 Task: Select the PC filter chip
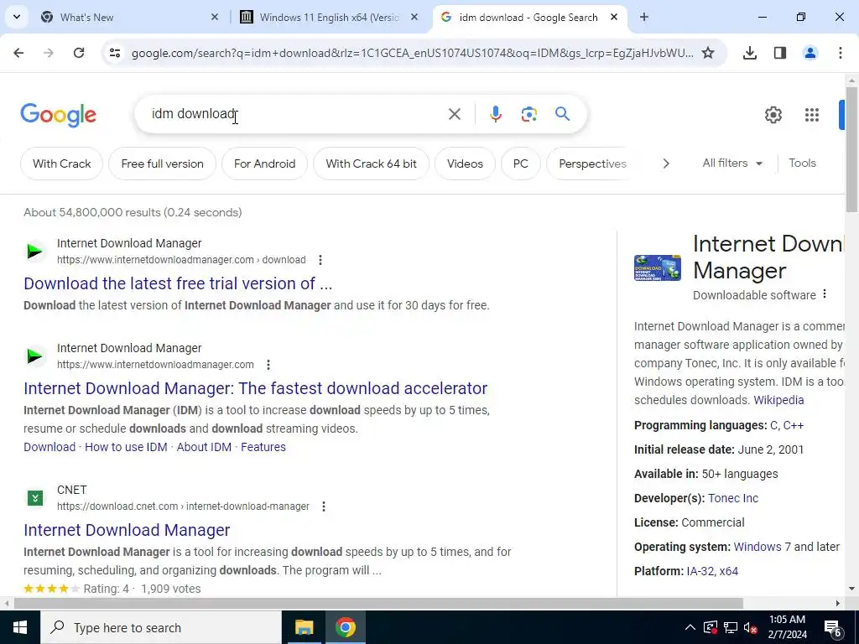(x=520, y=164)
